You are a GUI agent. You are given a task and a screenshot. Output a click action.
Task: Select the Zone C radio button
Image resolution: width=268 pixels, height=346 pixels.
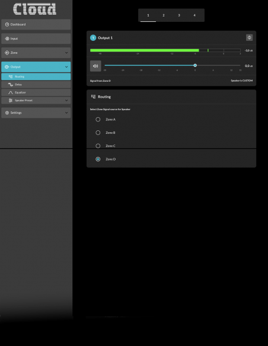(98, 146)
